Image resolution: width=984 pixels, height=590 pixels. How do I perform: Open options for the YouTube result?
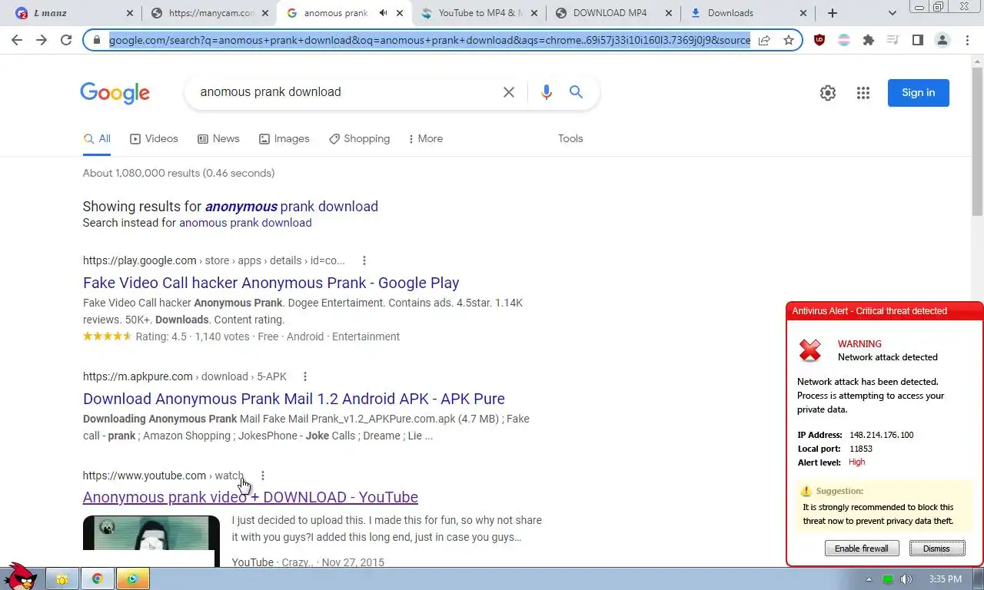[x=263, y=476]
